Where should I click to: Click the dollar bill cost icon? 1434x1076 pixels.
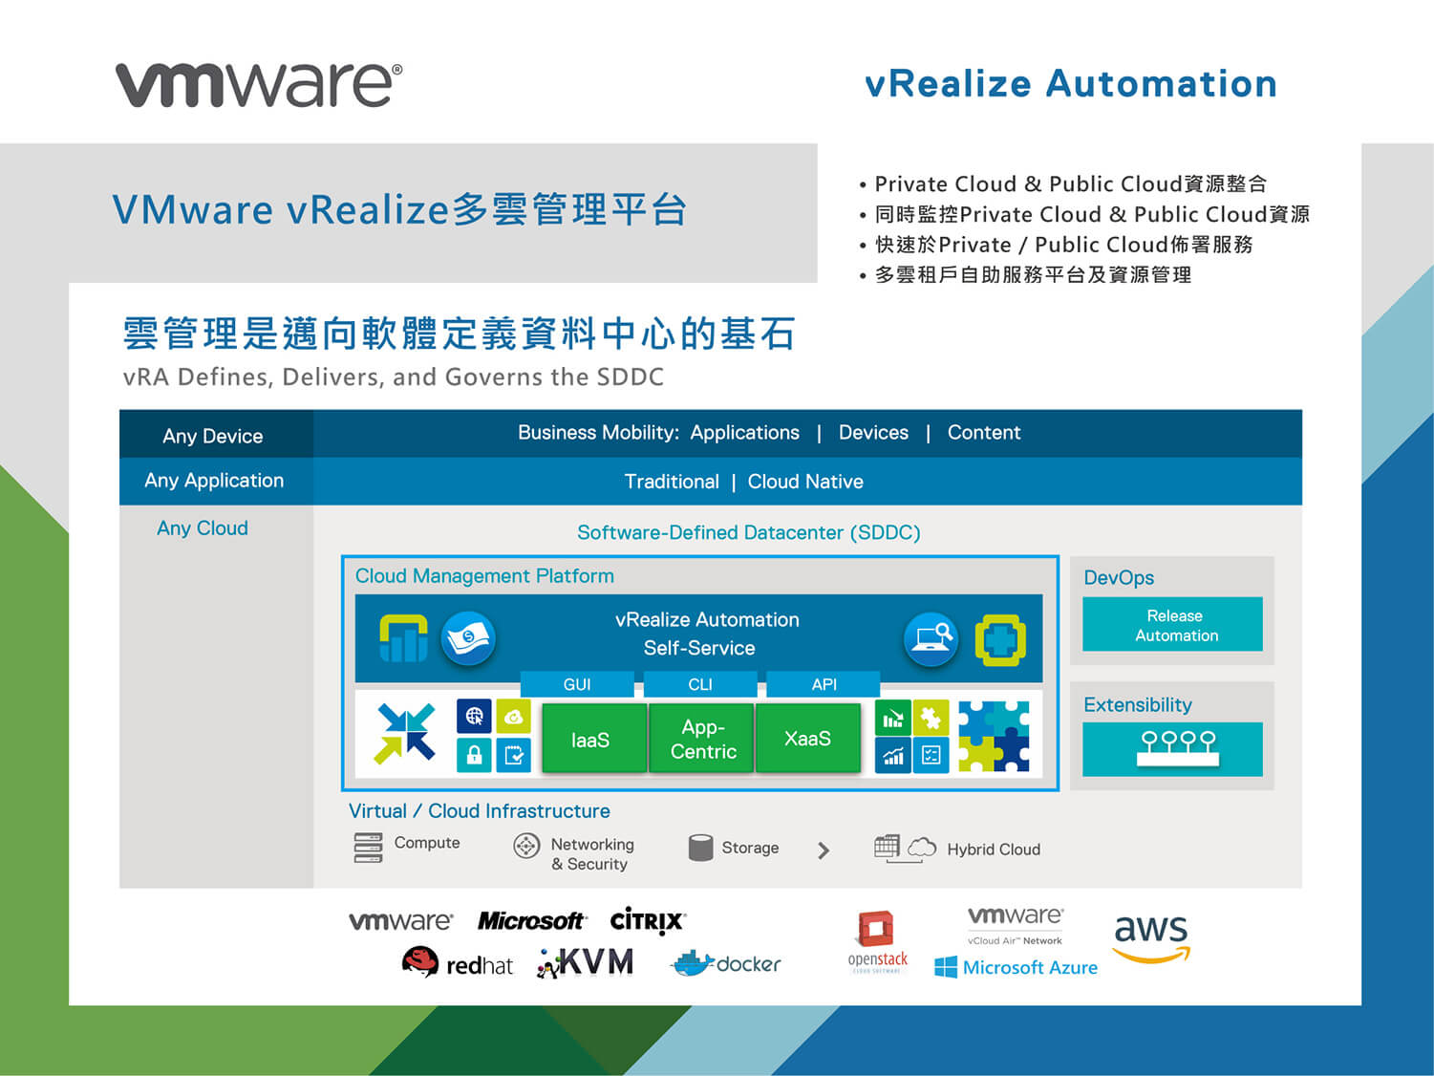click(x=467, y=638)
